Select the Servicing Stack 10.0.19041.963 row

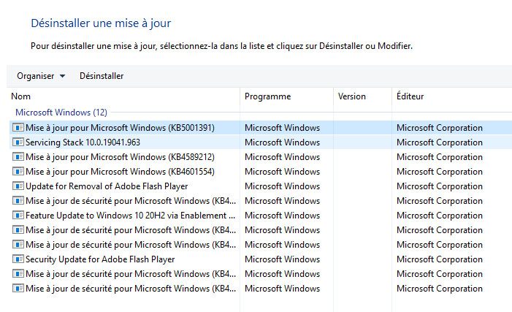point(261,142)
